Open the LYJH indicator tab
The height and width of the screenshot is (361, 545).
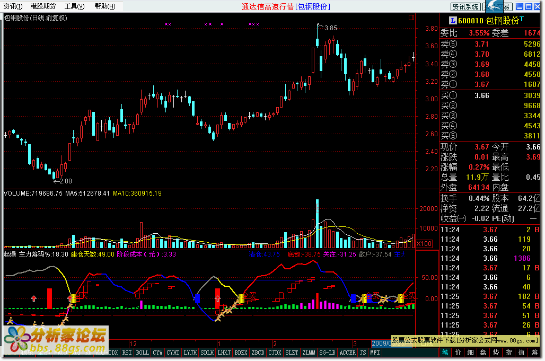pyautogui.click(x=190, y=353)
